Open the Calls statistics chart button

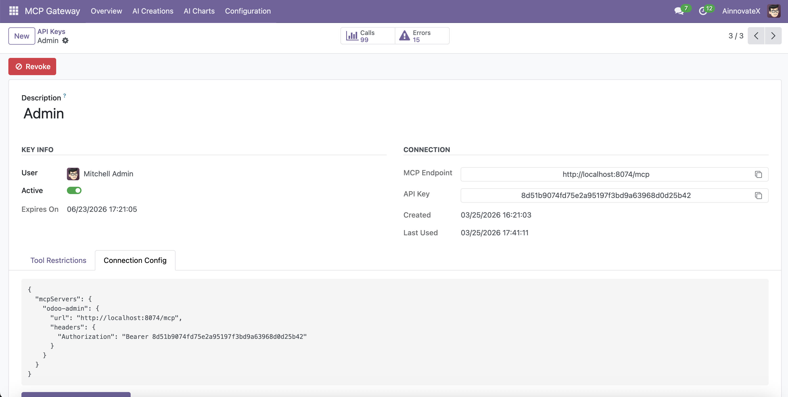tap(367, 36)
